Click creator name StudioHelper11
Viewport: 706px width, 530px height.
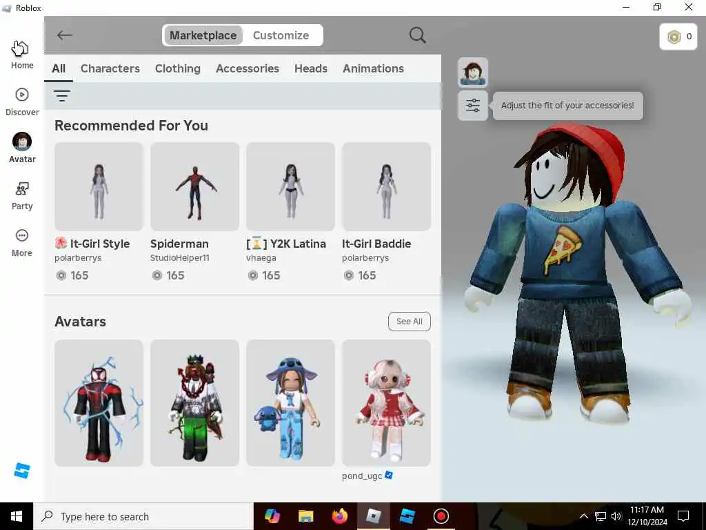180,258
